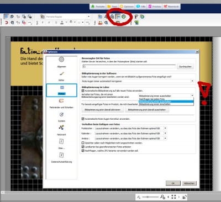This screenshot has height=202, width=221.
Task: Click the preferred photo folder path field
Action: pos(129,66)
